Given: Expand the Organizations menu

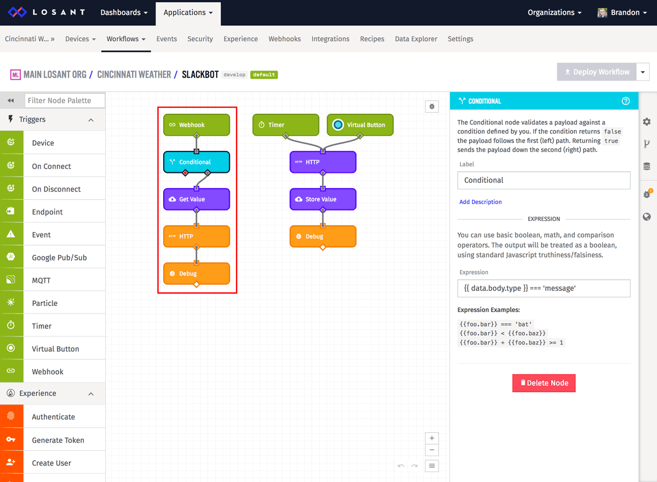Looking at the screenshot, I should [555, 13].
